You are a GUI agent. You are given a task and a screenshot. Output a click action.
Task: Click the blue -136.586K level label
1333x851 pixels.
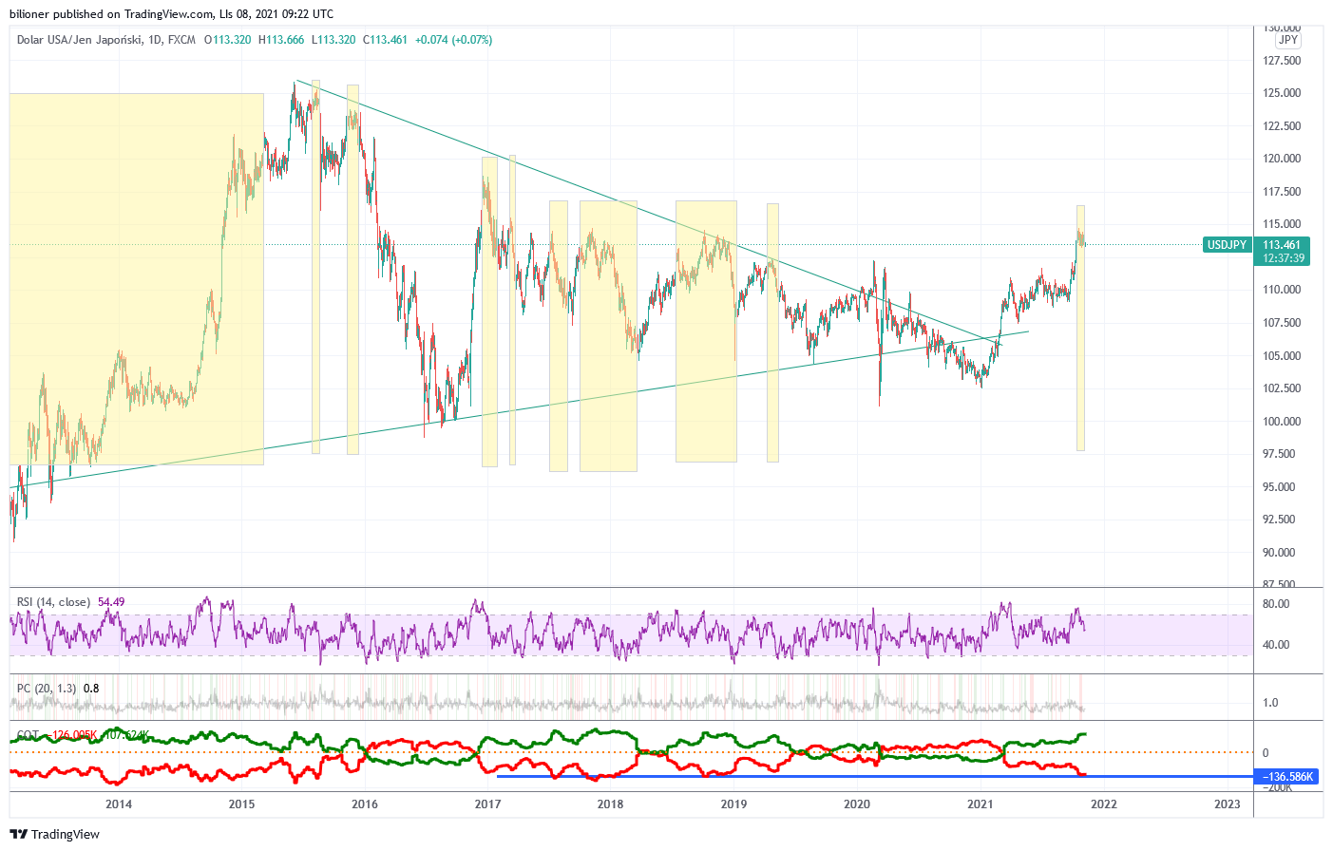(1287, 777)
